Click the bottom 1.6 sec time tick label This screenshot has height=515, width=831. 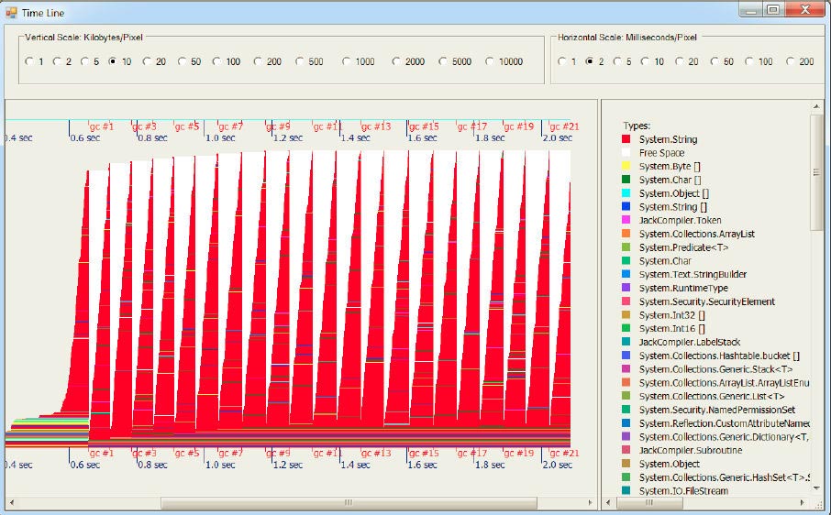click(422, 465)
